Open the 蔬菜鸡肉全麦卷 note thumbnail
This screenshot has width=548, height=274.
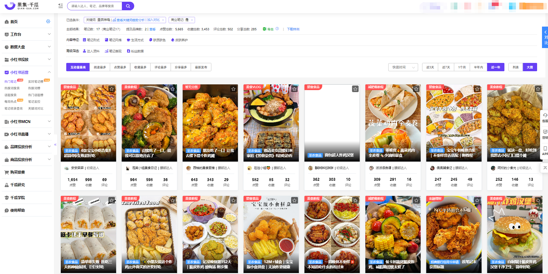tap(393, 123)
